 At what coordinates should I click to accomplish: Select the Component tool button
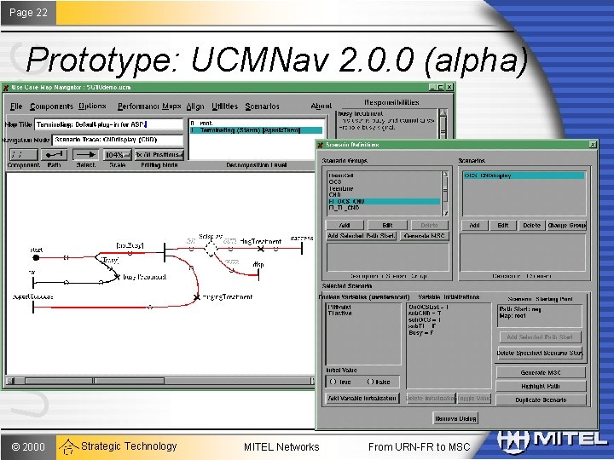tap(24, 155)
